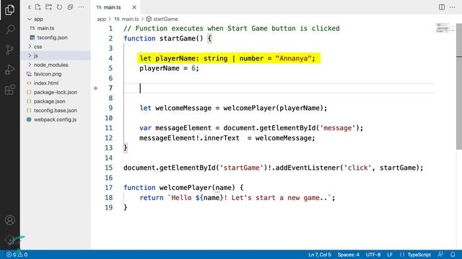Click the New File icon in explorer
Screen dimensions: 462x259
[x=38, y=7]
